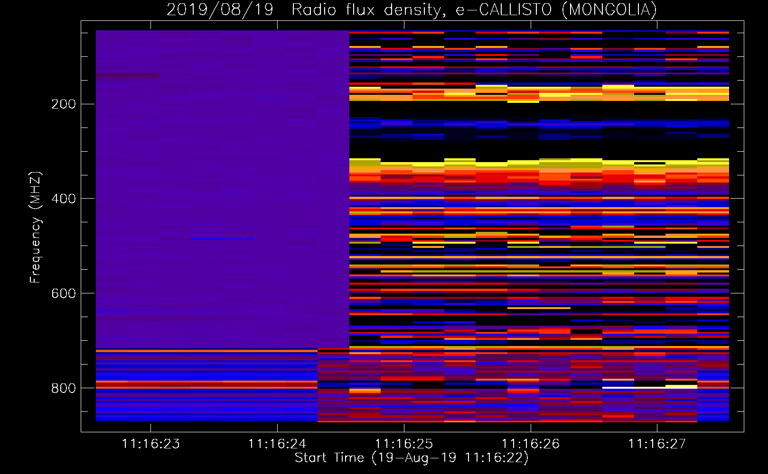
Task: Select the 600 frequency tick label
Action: click(64, 294)
